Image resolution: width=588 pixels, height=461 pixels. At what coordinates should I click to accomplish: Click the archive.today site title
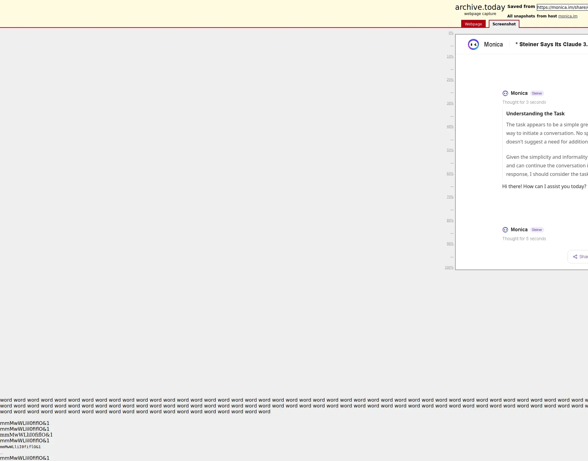pyautogui.click(x=480, y=7)
